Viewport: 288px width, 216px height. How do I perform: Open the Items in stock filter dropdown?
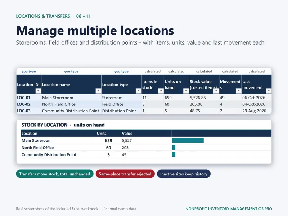pos(161,91)
